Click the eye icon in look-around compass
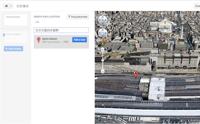 click(102, 20)
